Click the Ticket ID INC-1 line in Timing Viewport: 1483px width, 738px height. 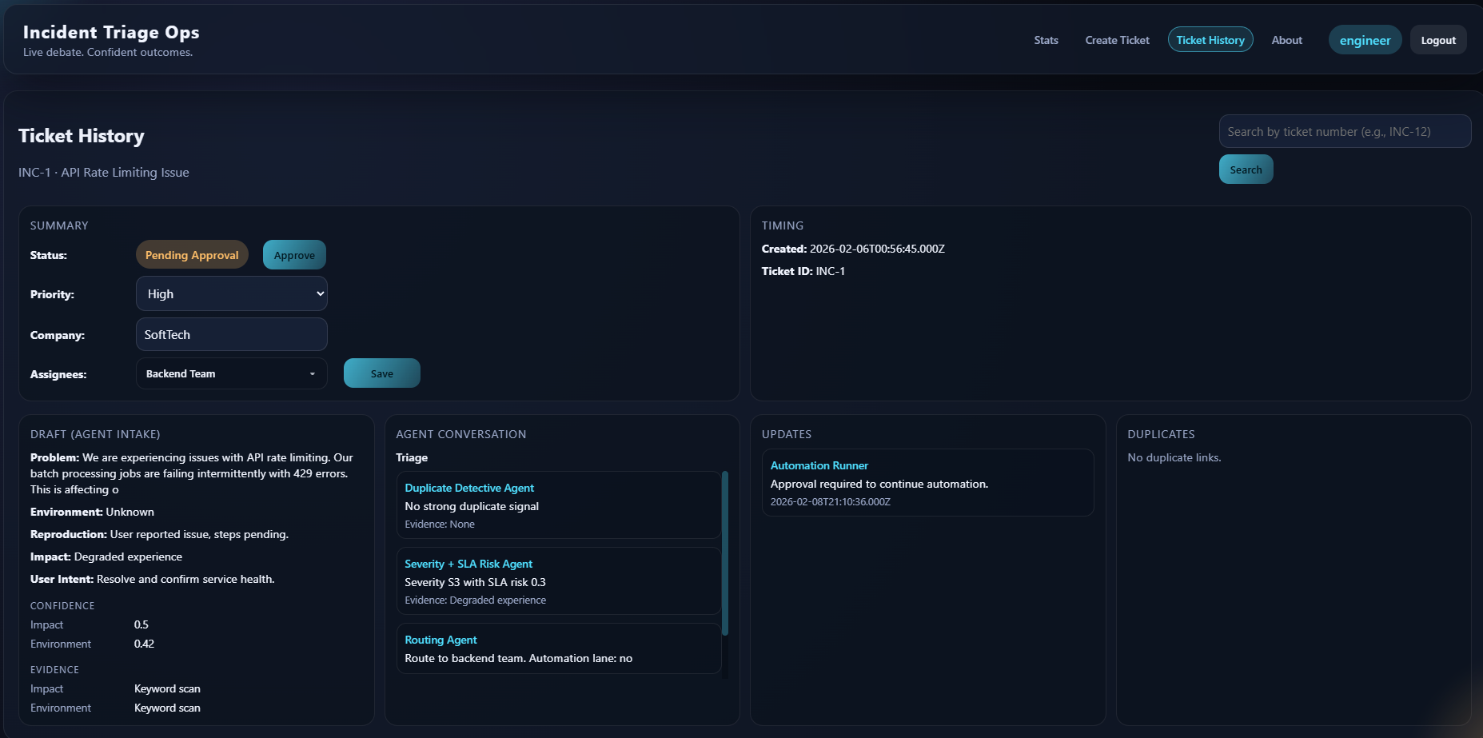[803, 271]
